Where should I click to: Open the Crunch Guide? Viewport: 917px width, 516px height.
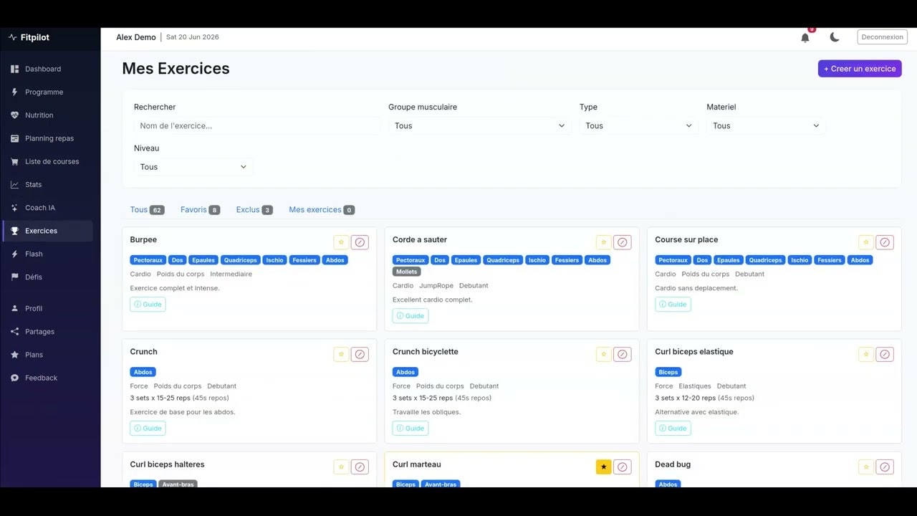coord(148,429)
